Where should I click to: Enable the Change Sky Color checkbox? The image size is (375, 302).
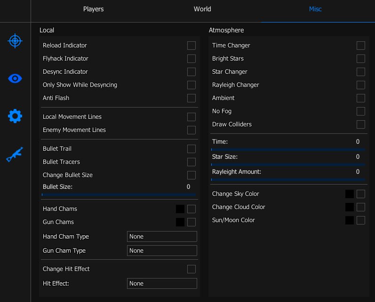coord(361,194)
